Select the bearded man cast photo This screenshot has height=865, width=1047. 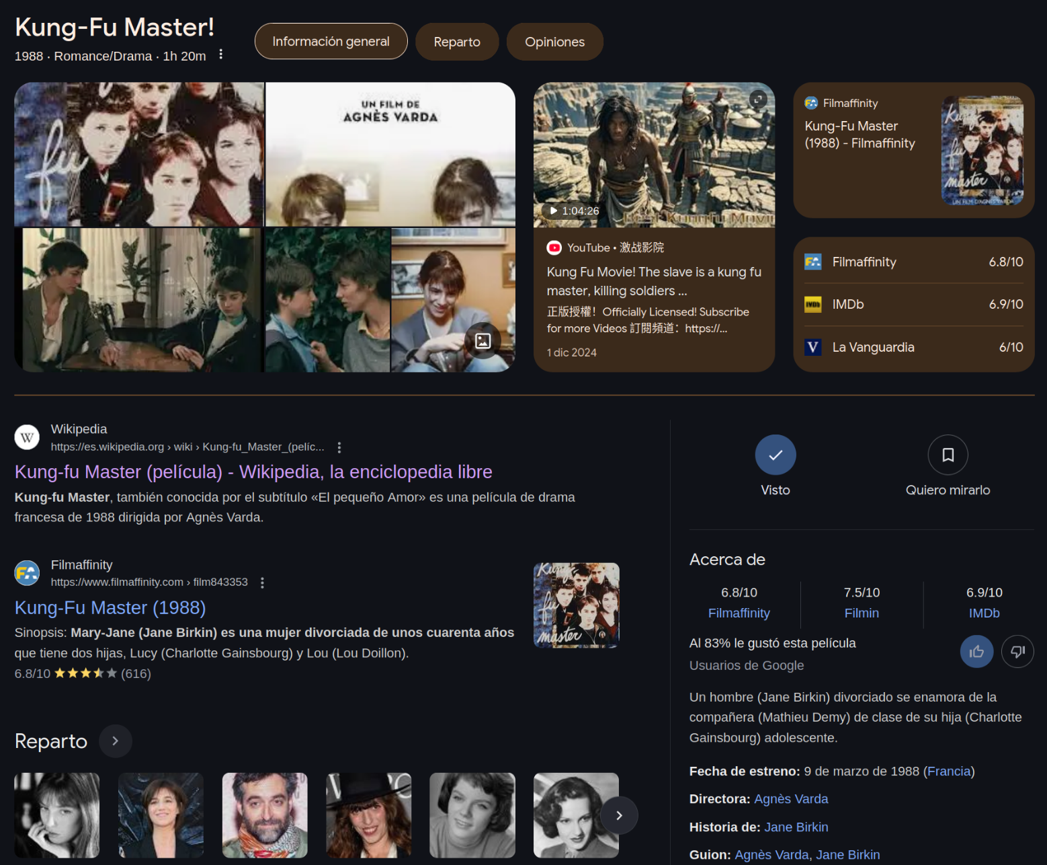(265, 815)
